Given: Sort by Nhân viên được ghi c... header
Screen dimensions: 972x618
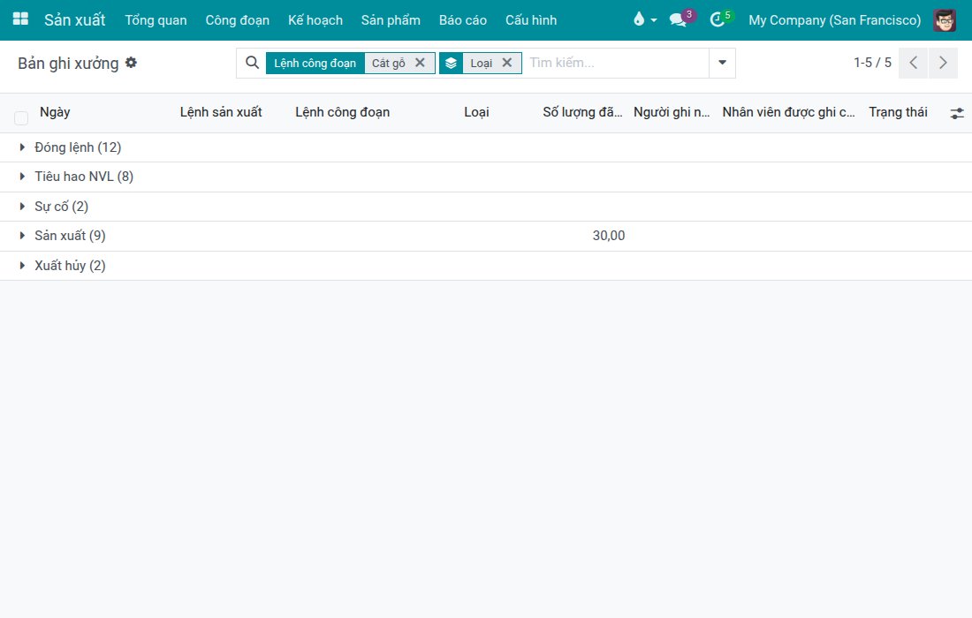Looking at the screenshot, I should (x=788, y=112).
